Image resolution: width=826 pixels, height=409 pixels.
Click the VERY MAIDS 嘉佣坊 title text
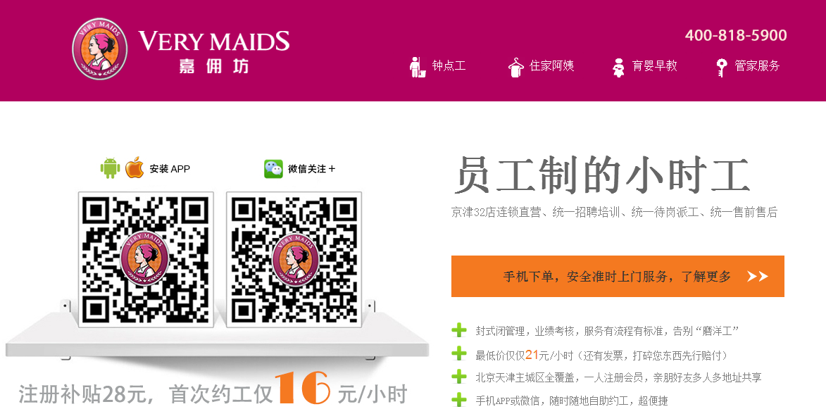(x=214, y=51)
